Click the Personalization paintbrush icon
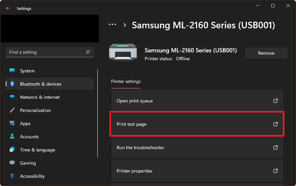The image size is (296, 186). tap(12, 110)
